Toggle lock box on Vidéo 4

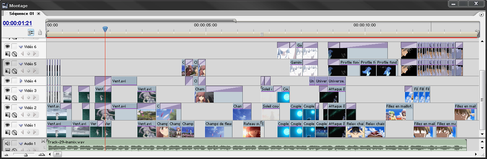pyautogui.click(x=14, y=81)
